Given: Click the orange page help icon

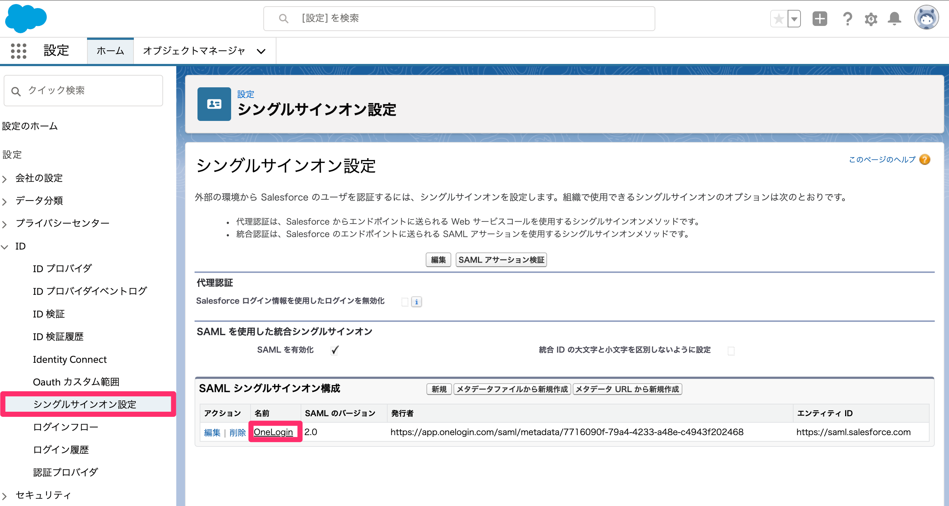Looking at the screenshot, I should [925, 159].
